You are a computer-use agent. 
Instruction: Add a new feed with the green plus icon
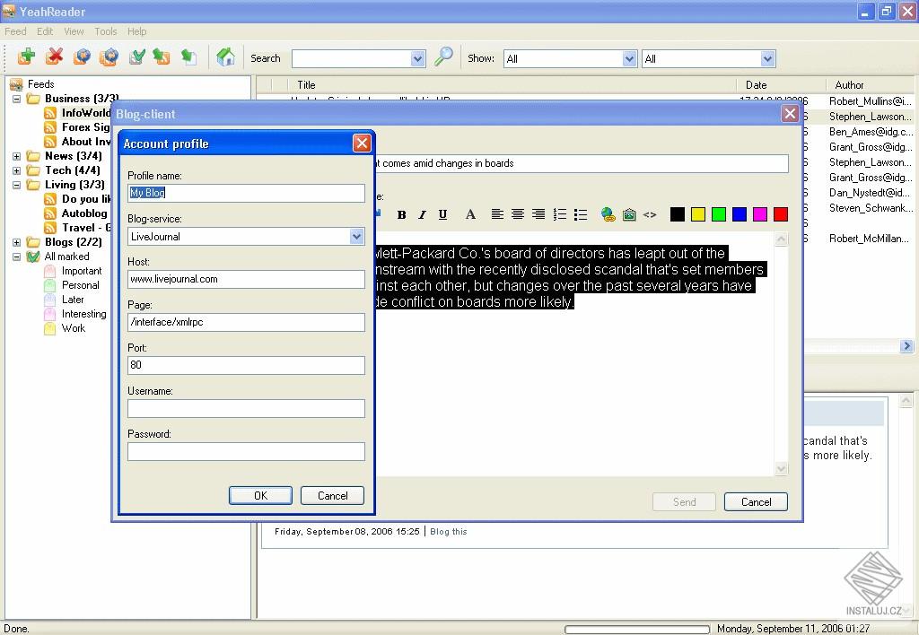click(25, 57)
